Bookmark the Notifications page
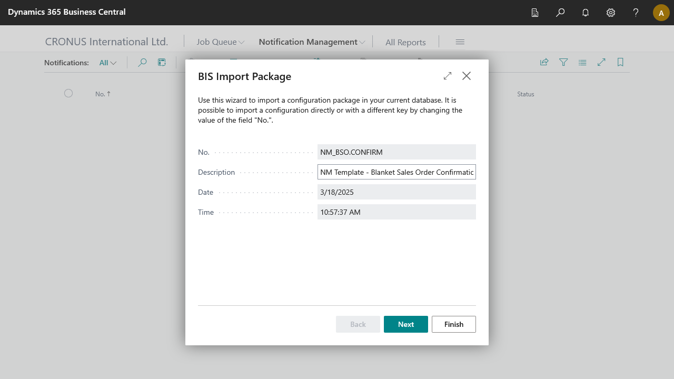 tap(620, 63)
